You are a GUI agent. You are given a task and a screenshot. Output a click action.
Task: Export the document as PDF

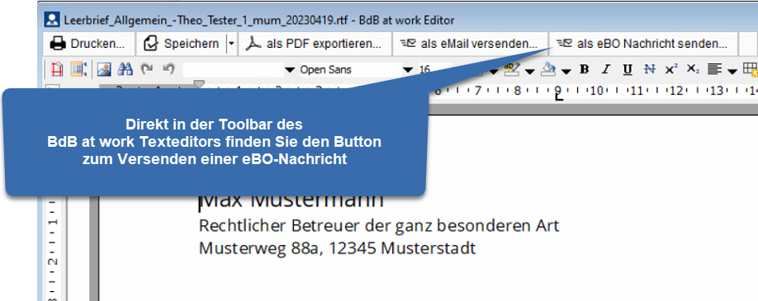(315, 44)
